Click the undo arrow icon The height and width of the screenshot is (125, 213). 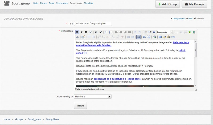coord(135,32)
